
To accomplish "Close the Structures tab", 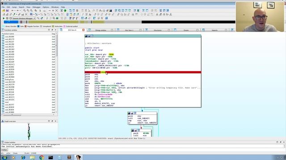I will (x=169, y=30).
